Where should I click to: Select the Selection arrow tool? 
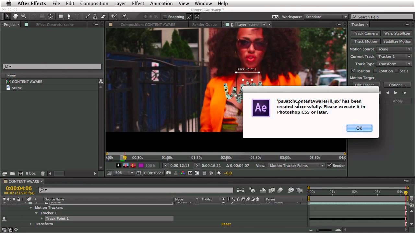[x=7, y=16]
